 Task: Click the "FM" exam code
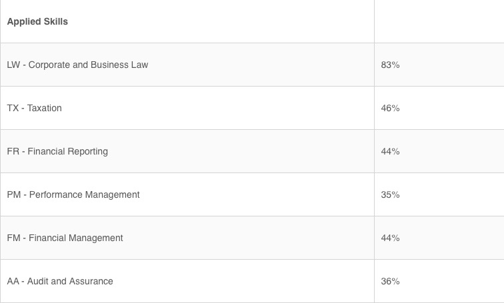(x=13, y=238)
